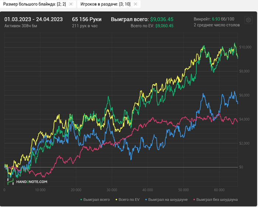Click the HAND2NOTE.COM watermark link

(32, 182)
